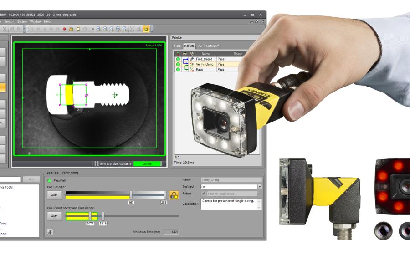Screen dimensions: 410x255
Task: Click the icon beside the fit-image button
Action: coord(139,29)
